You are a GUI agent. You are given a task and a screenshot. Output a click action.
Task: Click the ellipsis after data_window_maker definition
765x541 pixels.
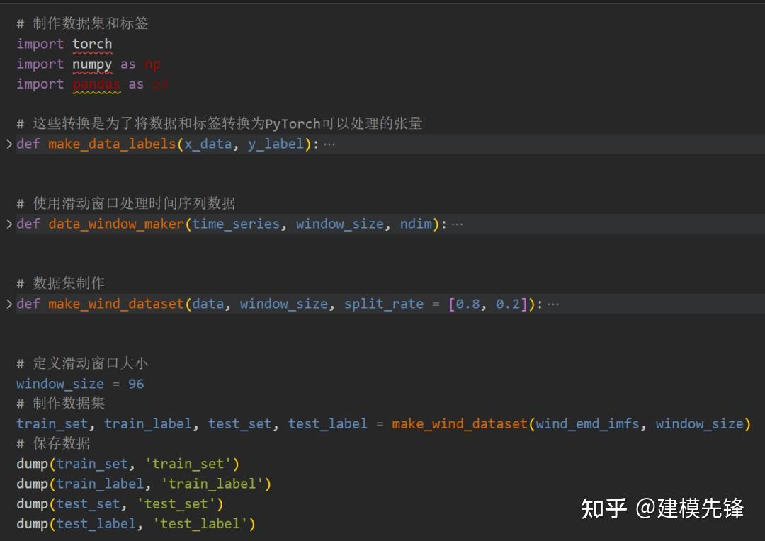[x=457, y=223]
